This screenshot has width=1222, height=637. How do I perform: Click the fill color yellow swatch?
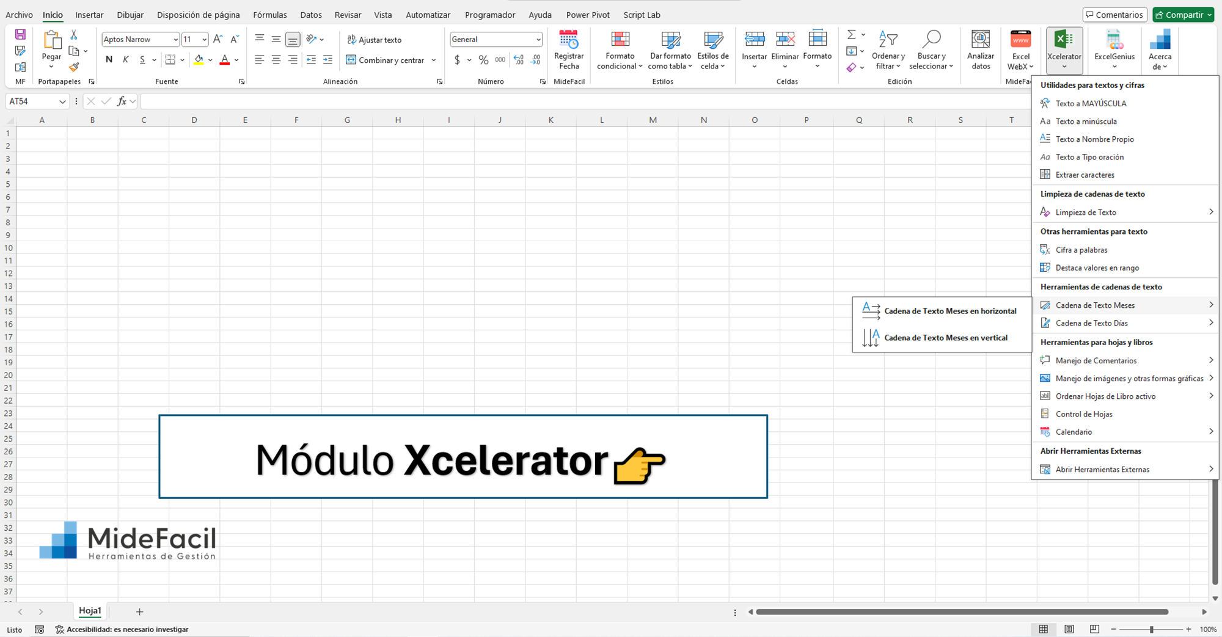pos(199,60)
